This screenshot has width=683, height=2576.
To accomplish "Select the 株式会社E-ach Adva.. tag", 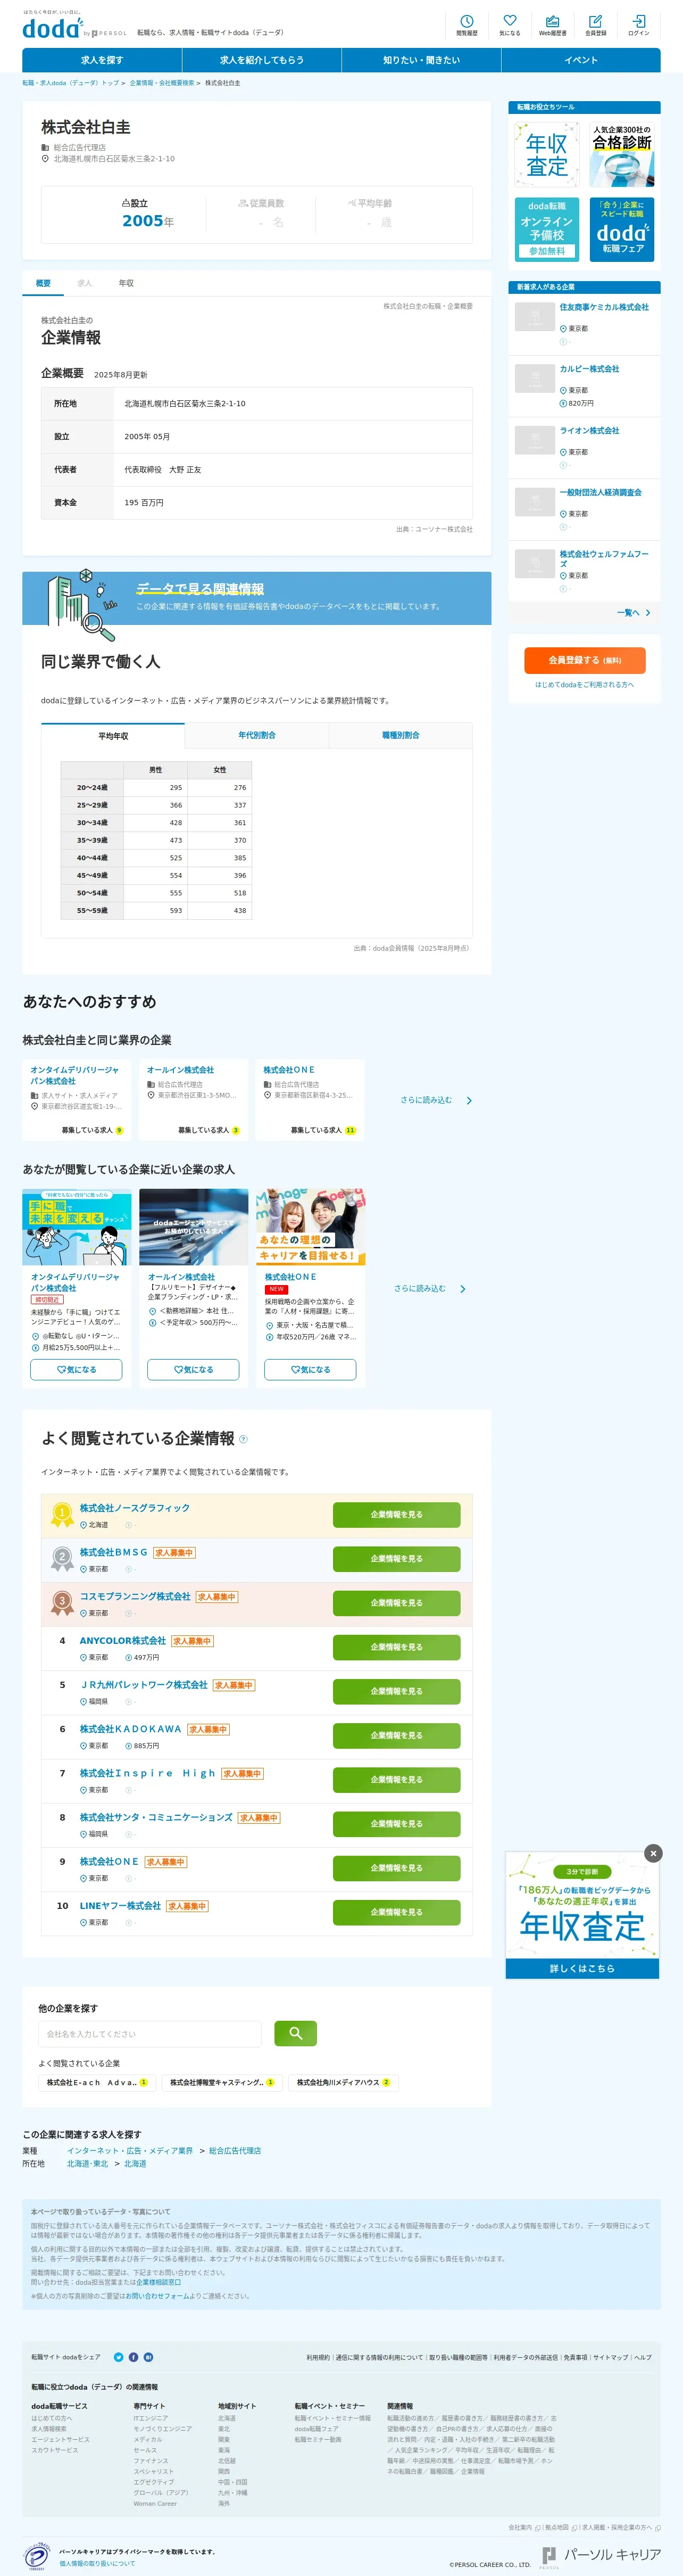I will [97, 2082].
